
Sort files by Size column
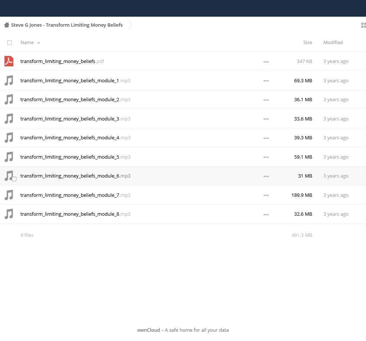click(x=308, y=42)
